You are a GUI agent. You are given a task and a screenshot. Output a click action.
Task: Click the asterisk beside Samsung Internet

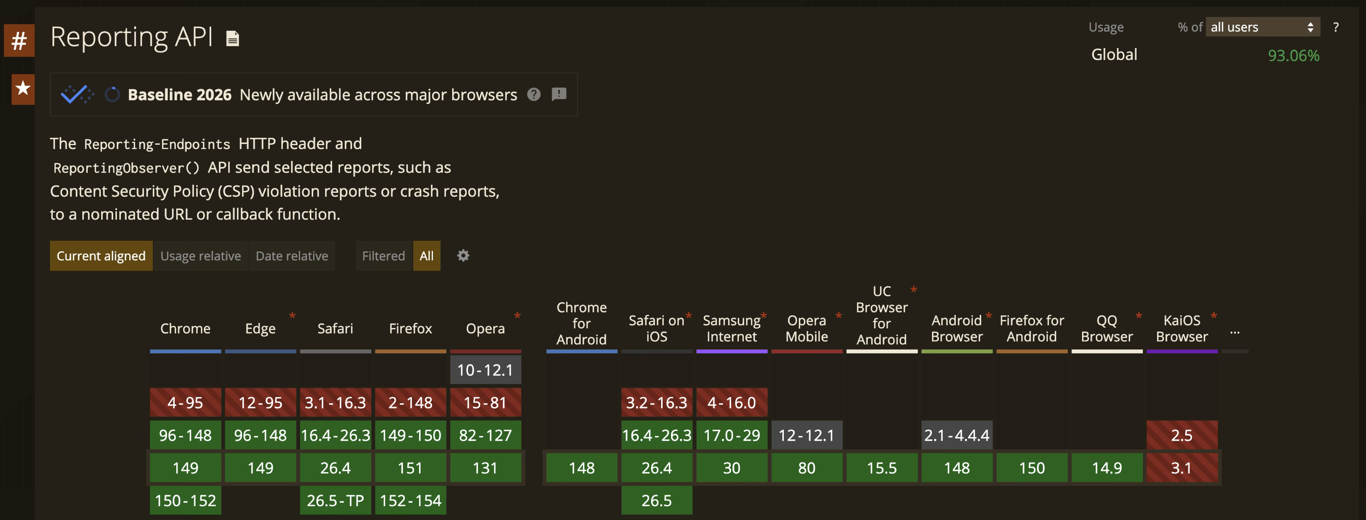coord(763,316)
